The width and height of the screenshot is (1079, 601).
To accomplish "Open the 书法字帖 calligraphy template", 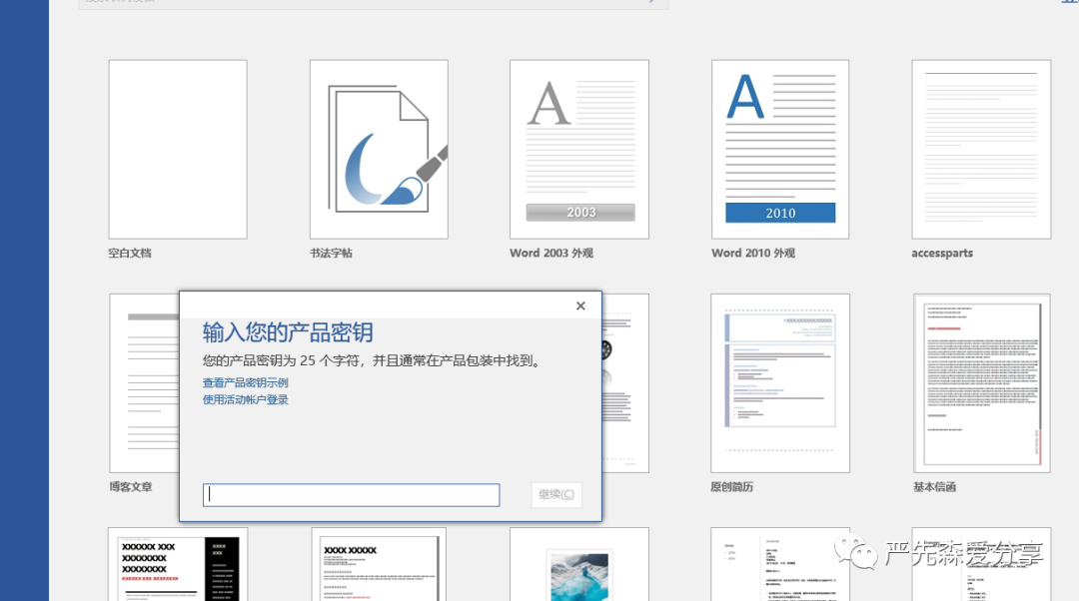I will tap(378, 148).
